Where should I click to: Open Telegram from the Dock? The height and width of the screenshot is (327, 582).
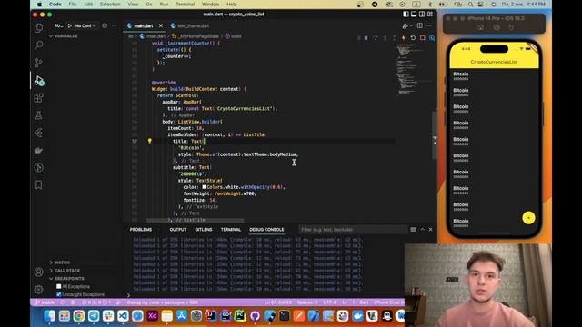pyautogui.click(x=94, y=316)
